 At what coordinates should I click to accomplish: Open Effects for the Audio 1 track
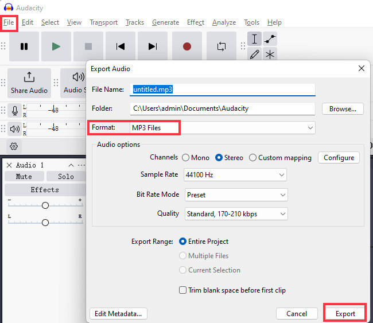point(45,190)
